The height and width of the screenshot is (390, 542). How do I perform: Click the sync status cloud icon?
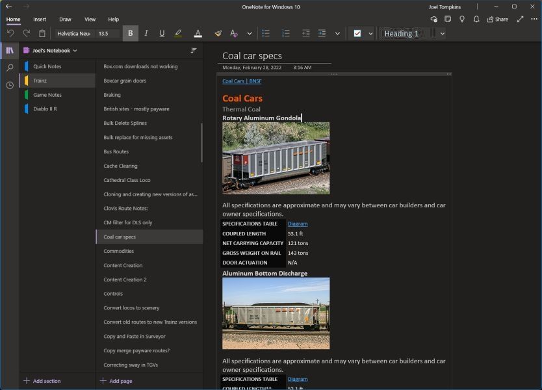pos(433,19)
